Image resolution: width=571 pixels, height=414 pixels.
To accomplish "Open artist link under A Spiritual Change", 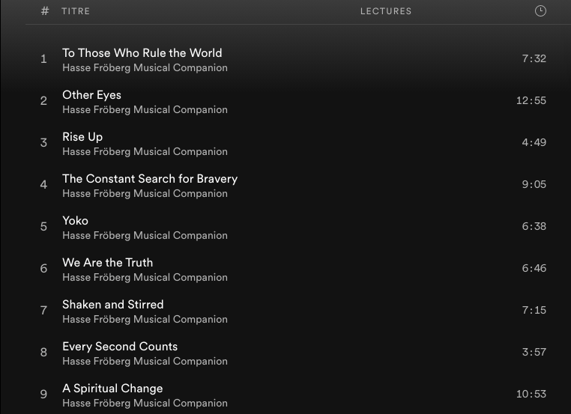I will point(145,403).
